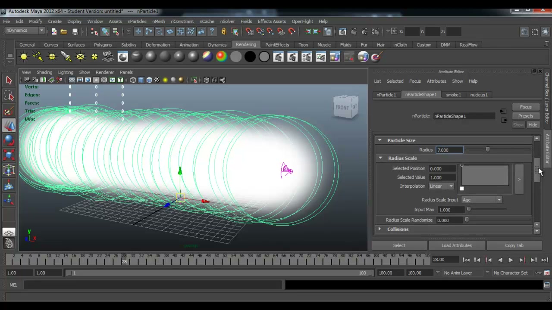This screenshot has width=552, height=310.
Task: Collapse the Particle Size section
Action: tap(379, 140)
